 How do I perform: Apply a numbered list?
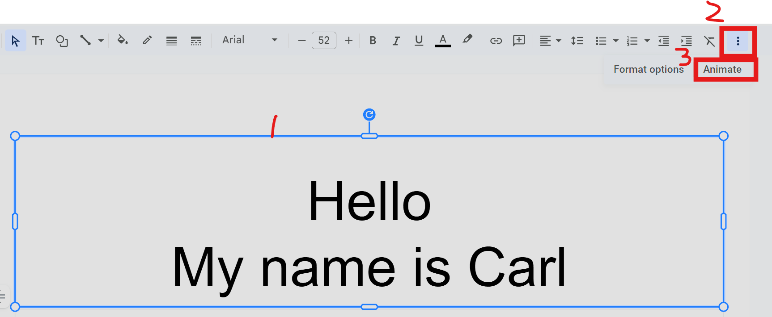[632, 41]
